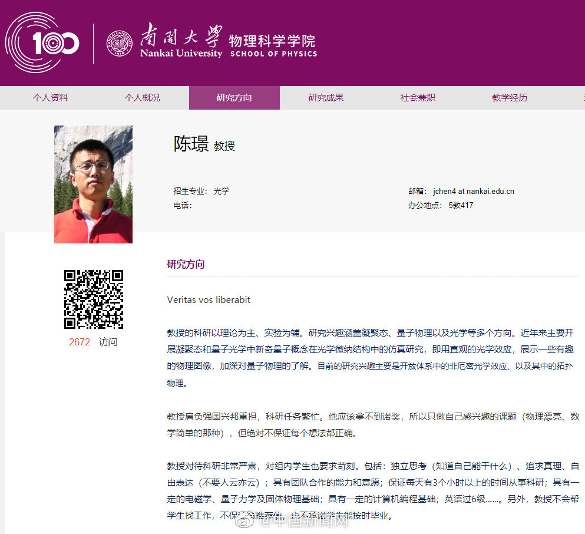Screen dimensions: 585x534
Task: Click the title 教授 beside the name
Action: tap(224, 146)
